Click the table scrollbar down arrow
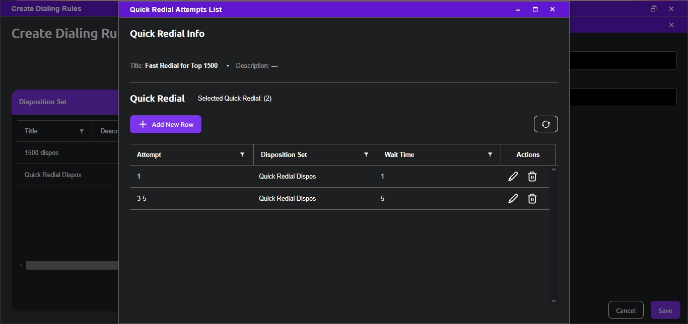The width and height of the screenshot is (688, 324). tap(554, 301)
